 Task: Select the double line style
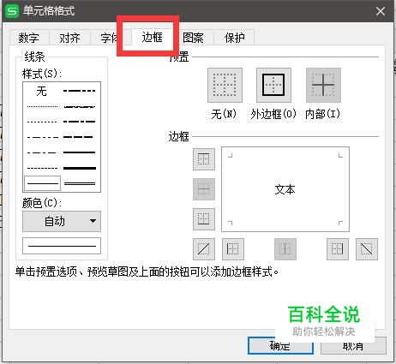80,183
